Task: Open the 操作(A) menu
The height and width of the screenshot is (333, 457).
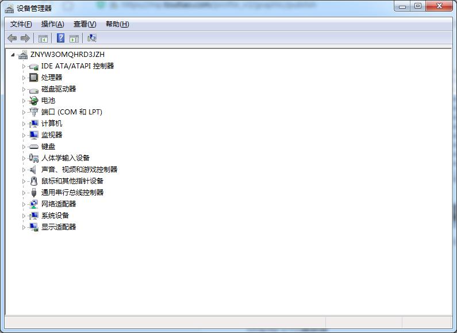Action: (x=53, y=24)
